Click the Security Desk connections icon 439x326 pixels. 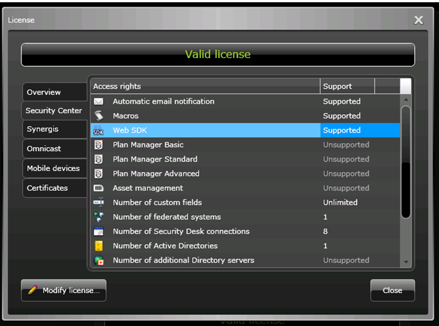[x=98, y=232]
